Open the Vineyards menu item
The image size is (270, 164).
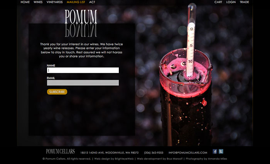[55, 2]
